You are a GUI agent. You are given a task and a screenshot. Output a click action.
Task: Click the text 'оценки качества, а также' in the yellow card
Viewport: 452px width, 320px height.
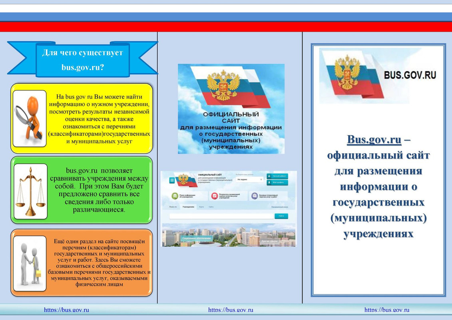pos(99,119)
